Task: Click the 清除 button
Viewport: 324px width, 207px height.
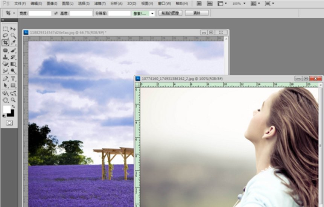Action: [196, 13]
